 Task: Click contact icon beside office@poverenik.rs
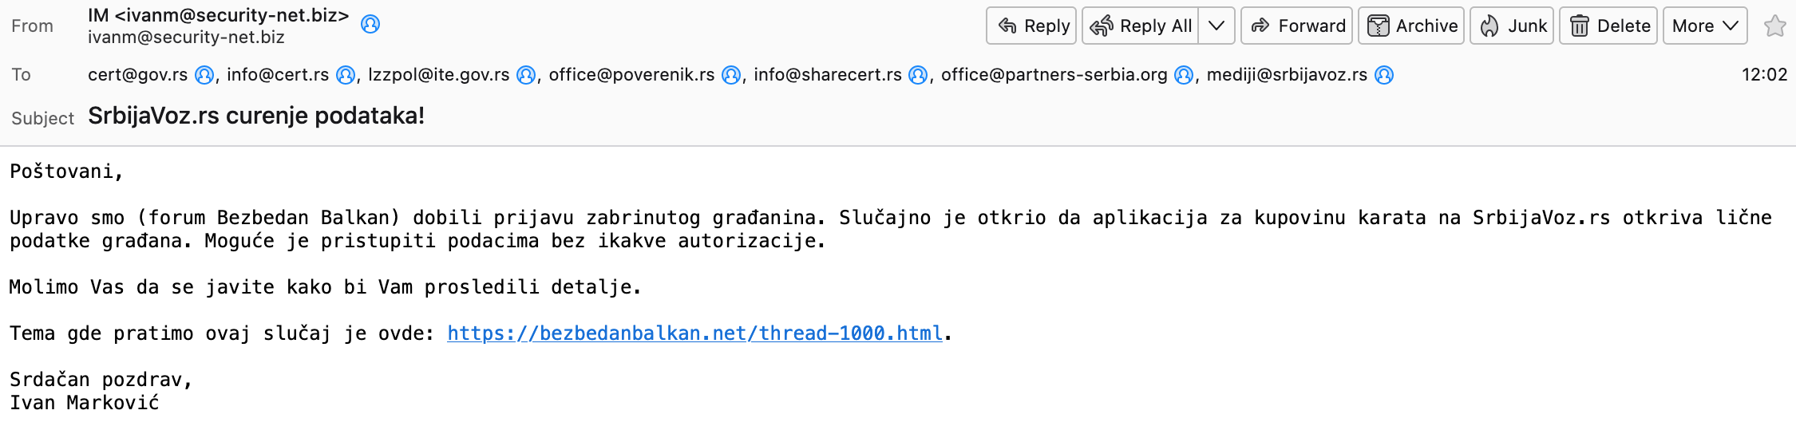point(731,75)
